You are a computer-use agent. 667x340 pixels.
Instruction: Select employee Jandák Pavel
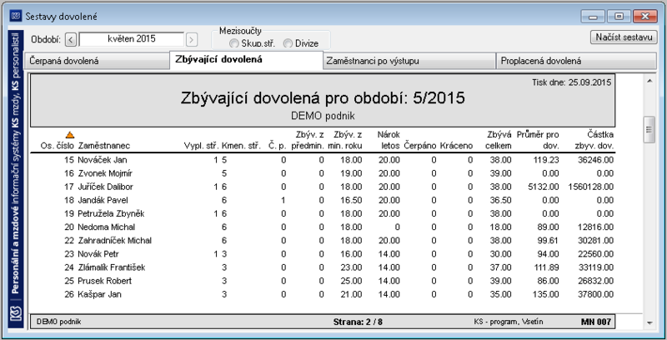[103, 200]
